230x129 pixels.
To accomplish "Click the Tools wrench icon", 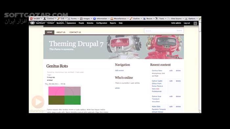I will coord(157,19).
